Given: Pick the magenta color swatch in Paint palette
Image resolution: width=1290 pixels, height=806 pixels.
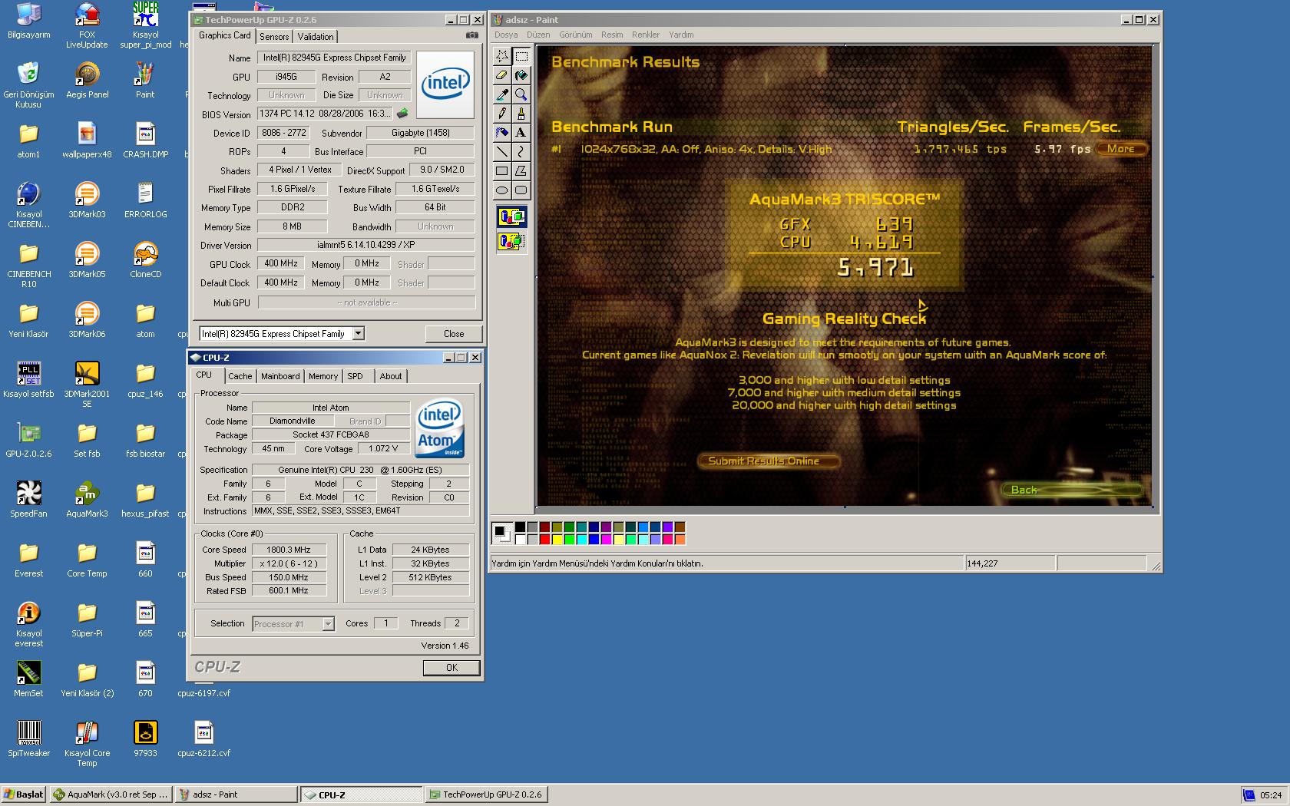Looking at the screenshot, I should pos(607,539).
